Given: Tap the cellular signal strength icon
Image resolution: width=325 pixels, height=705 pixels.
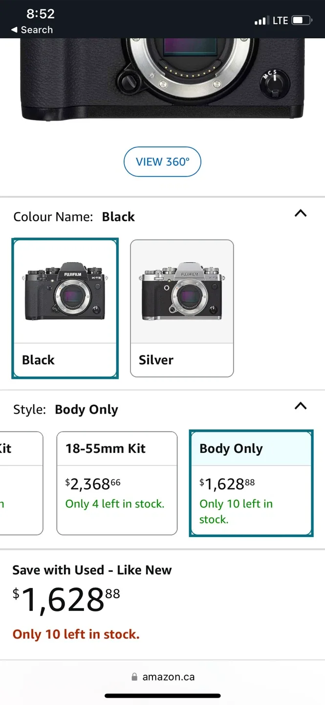Looking at the screenshot, I should [x=260, y=20].
